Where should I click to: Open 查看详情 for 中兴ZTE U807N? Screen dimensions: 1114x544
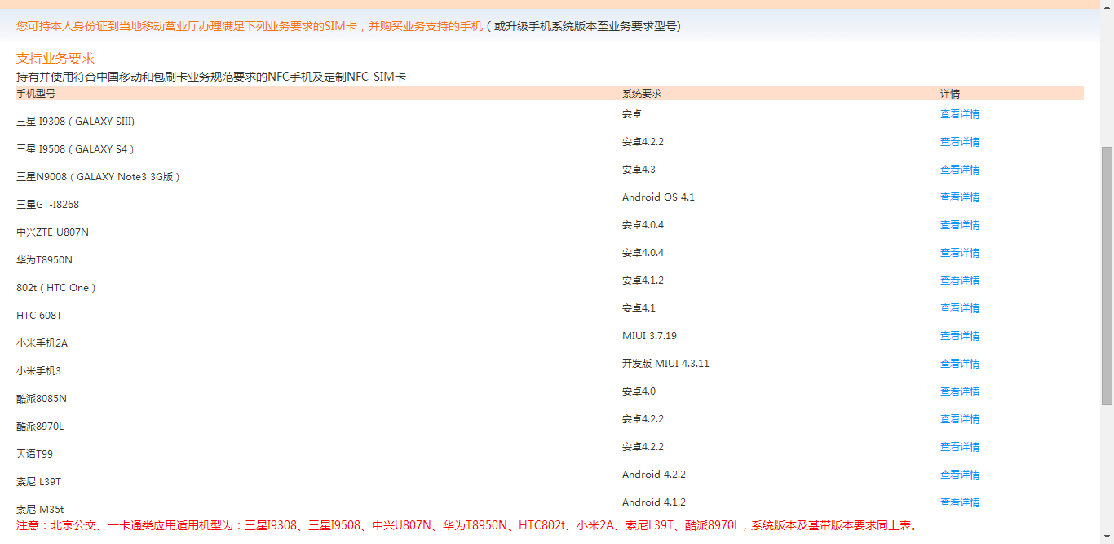point(960,225)
